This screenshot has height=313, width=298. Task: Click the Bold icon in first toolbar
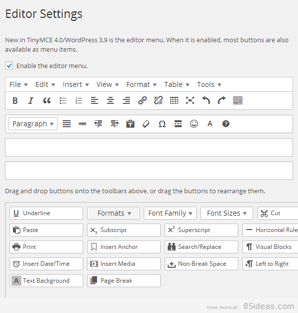[x=15, y=100]
